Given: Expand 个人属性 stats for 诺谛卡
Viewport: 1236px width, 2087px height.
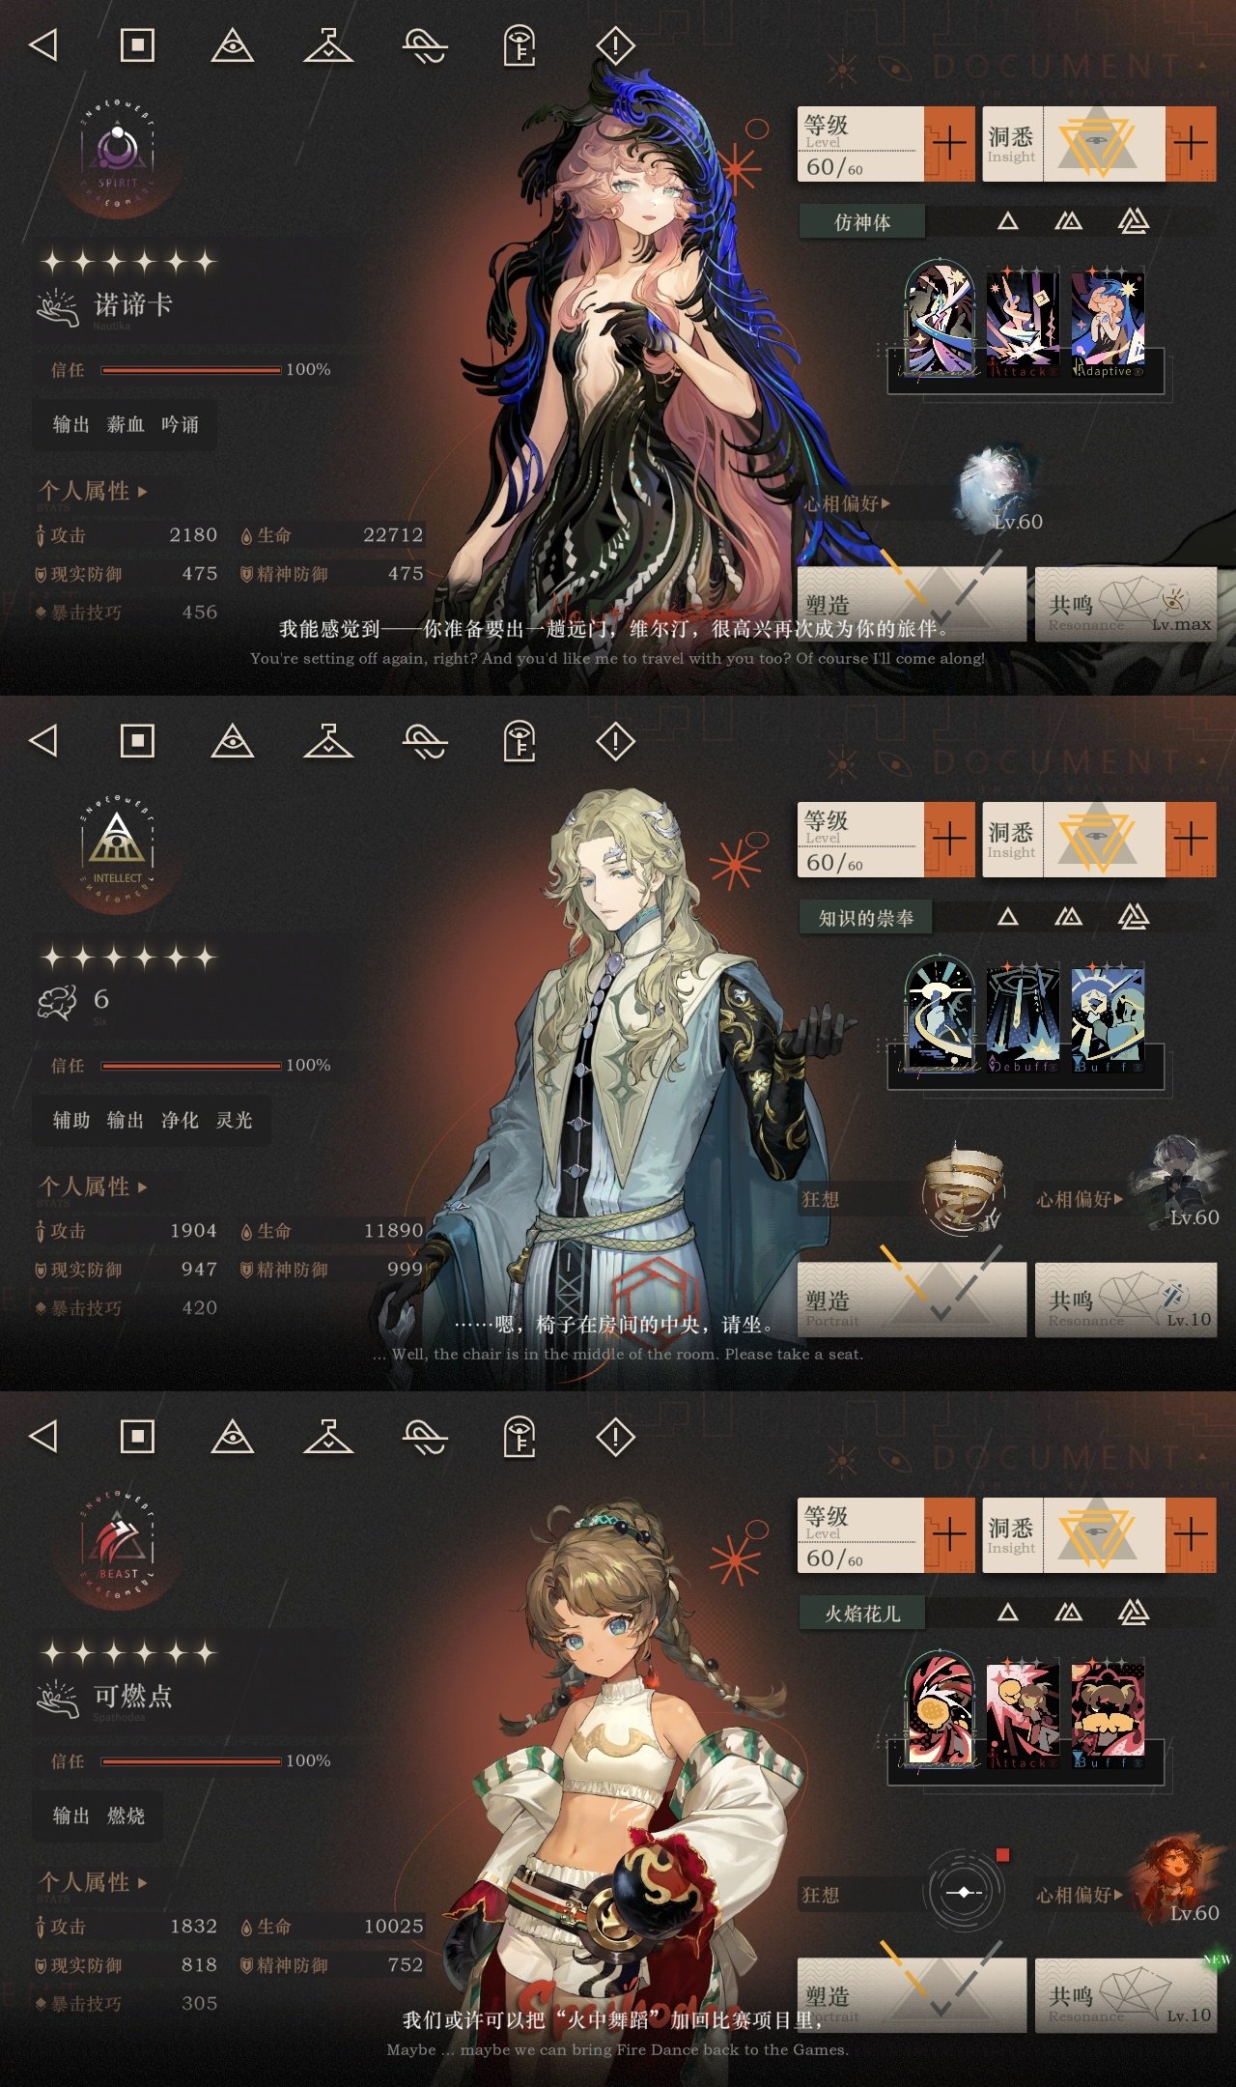Looking at the screenshot, I should pos(93,492).
